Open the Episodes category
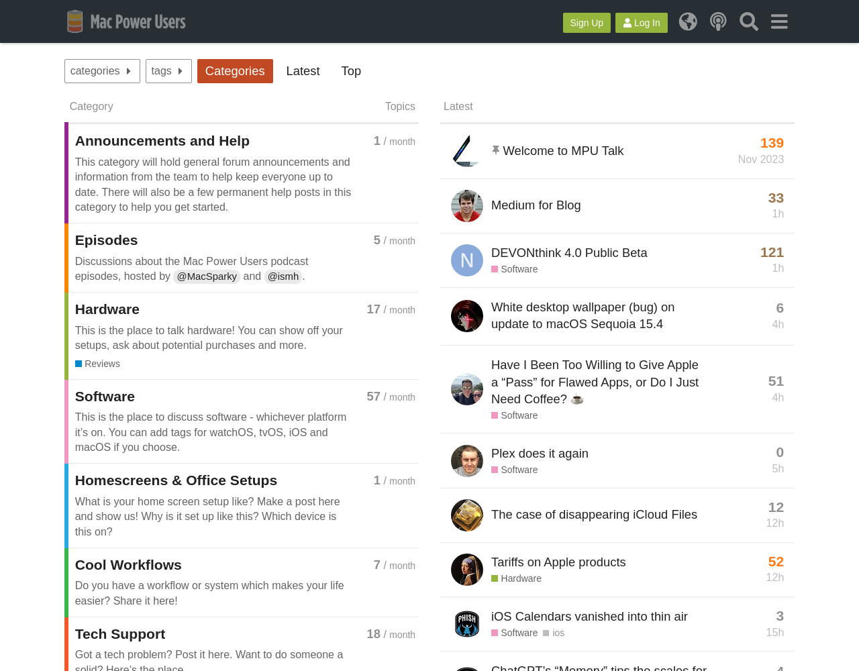Screen dimensions: 859x671 [x=106, y=240]
